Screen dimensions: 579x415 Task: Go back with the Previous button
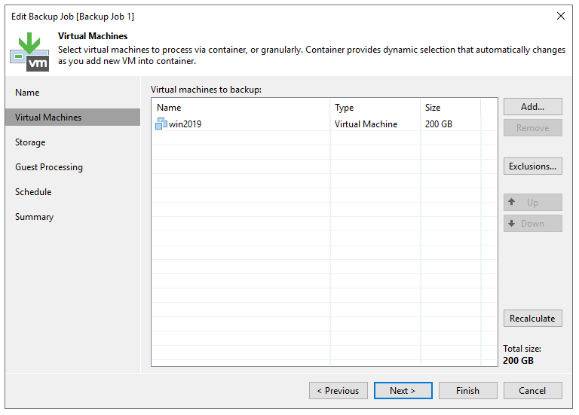click(338, 391)
